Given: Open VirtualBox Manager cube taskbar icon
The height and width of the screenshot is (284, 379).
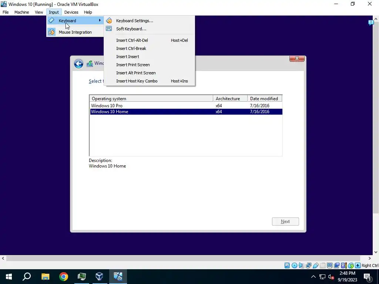Looking at the screenshot, I should click(x=99, y=277).
